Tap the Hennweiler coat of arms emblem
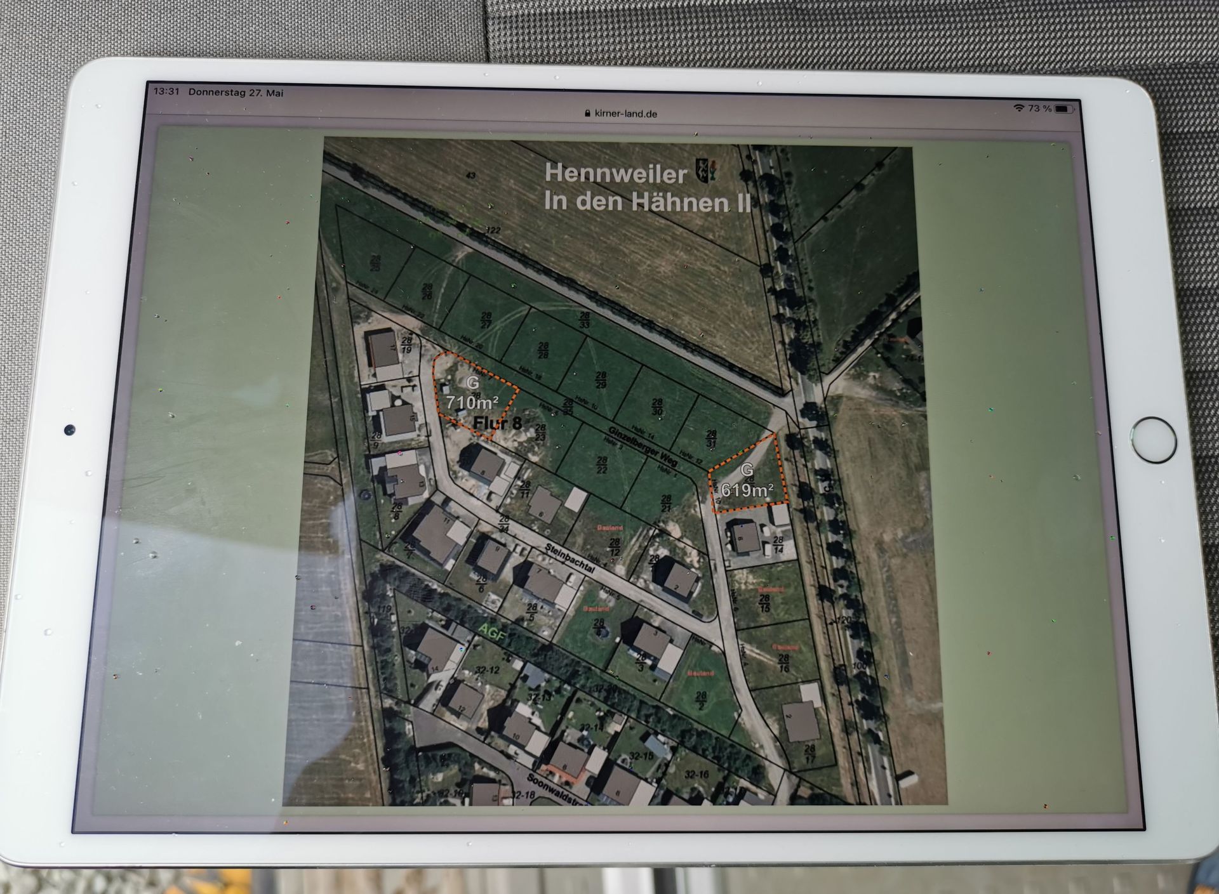This screenshot has height=894, width=1219. [707, 171]
